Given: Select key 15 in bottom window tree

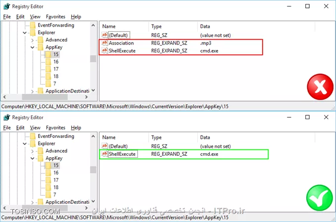Looking at the screenshot, I should (56, 165).
